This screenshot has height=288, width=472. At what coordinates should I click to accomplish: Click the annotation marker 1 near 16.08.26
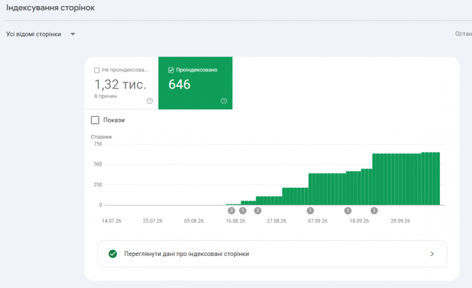(243, 210)
